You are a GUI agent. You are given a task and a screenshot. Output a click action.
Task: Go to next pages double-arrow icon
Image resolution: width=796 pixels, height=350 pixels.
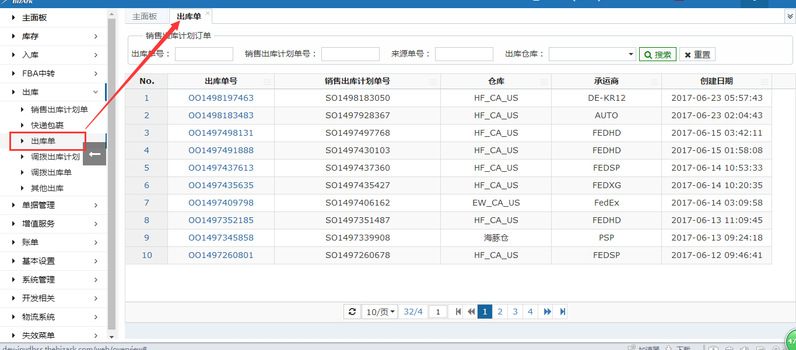click(x=547, y=312)
